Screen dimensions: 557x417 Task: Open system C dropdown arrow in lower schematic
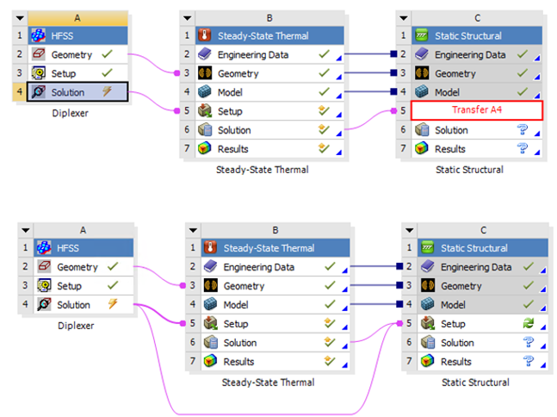tap(409, 230)
